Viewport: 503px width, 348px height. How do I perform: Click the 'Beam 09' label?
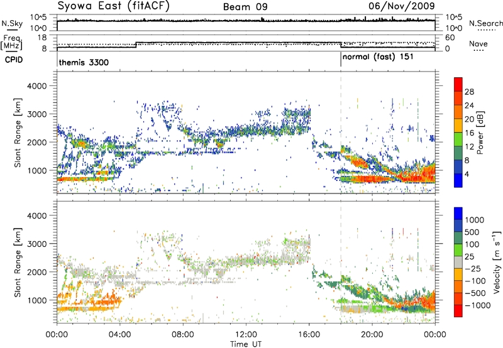tap(245, 7)
